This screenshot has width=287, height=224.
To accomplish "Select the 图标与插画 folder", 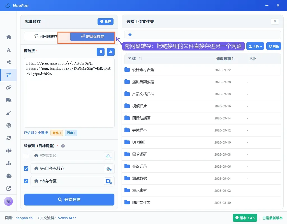I will coord(201,118).
